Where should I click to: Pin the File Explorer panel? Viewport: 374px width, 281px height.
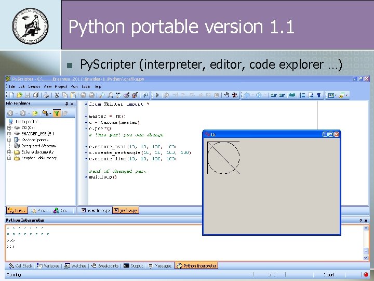67,104
